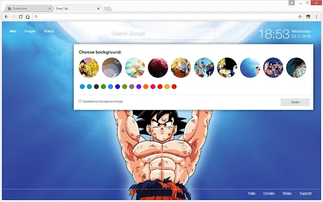Click the Wednesday 23.11.2016 date text
Image resolution: width=323 pixels, height=202 pixels.
(x=301, y=34)
